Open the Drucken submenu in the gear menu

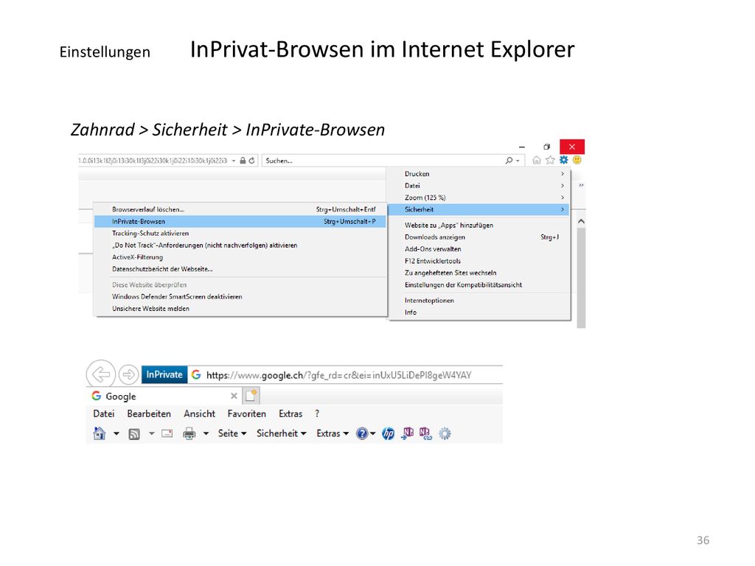[x=479, y=174]
